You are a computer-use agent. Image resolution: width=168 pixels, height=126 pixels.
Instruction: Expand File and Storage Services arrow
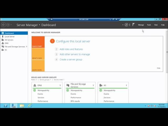pyautogui.click(x=27, y=46)
